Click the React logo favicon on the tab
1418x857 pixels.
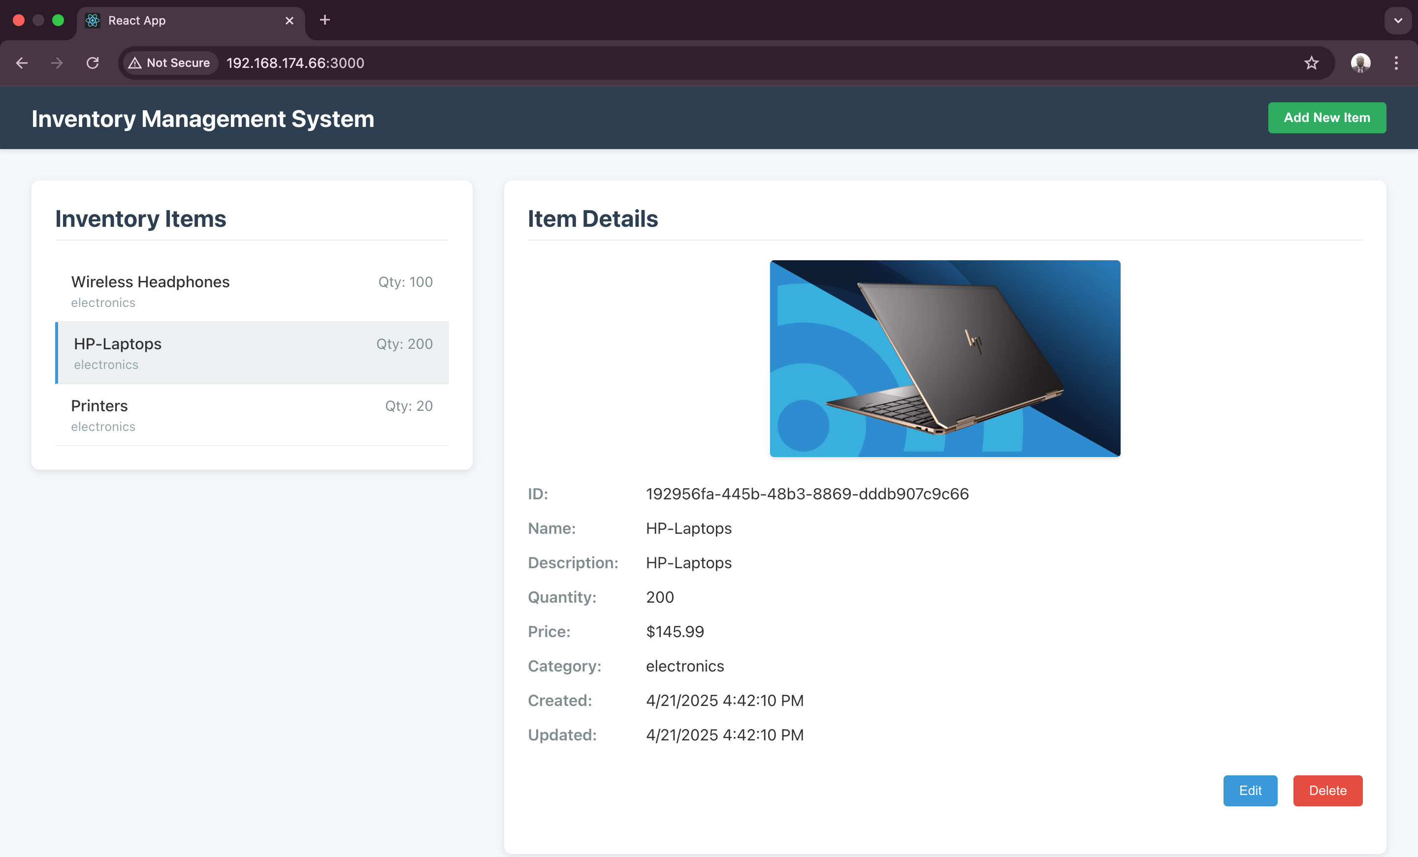pyautogui.click(x=93, y=21)
